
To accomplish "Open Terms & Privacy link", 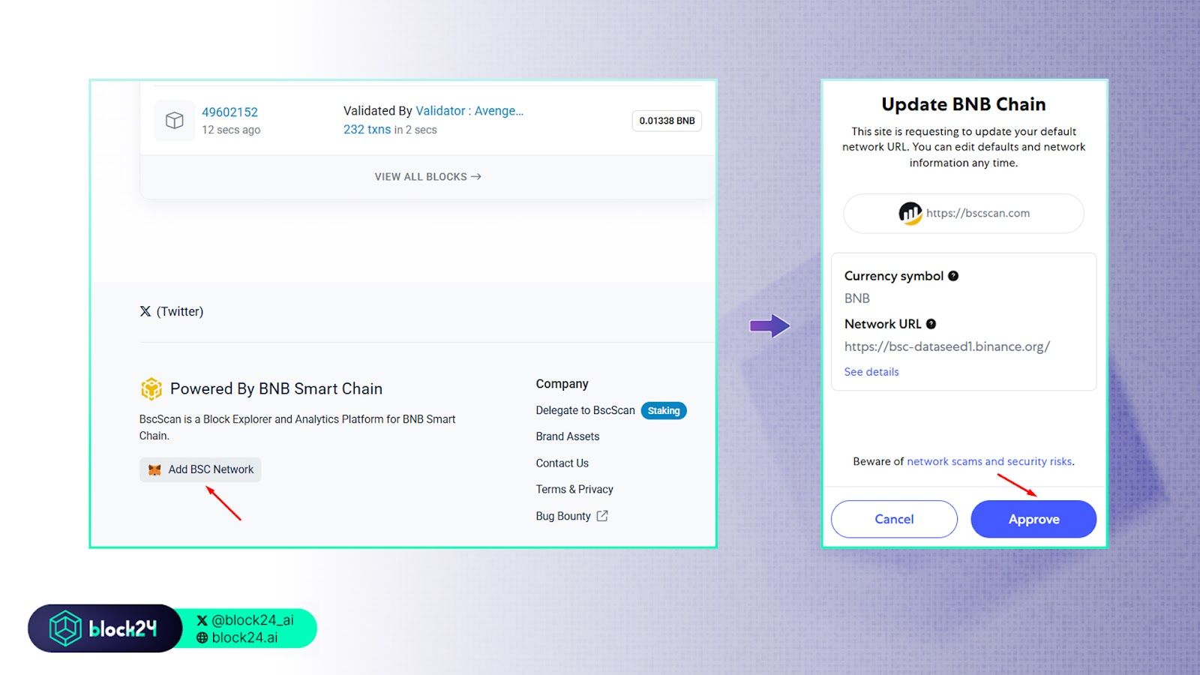I will click(574, 489).
